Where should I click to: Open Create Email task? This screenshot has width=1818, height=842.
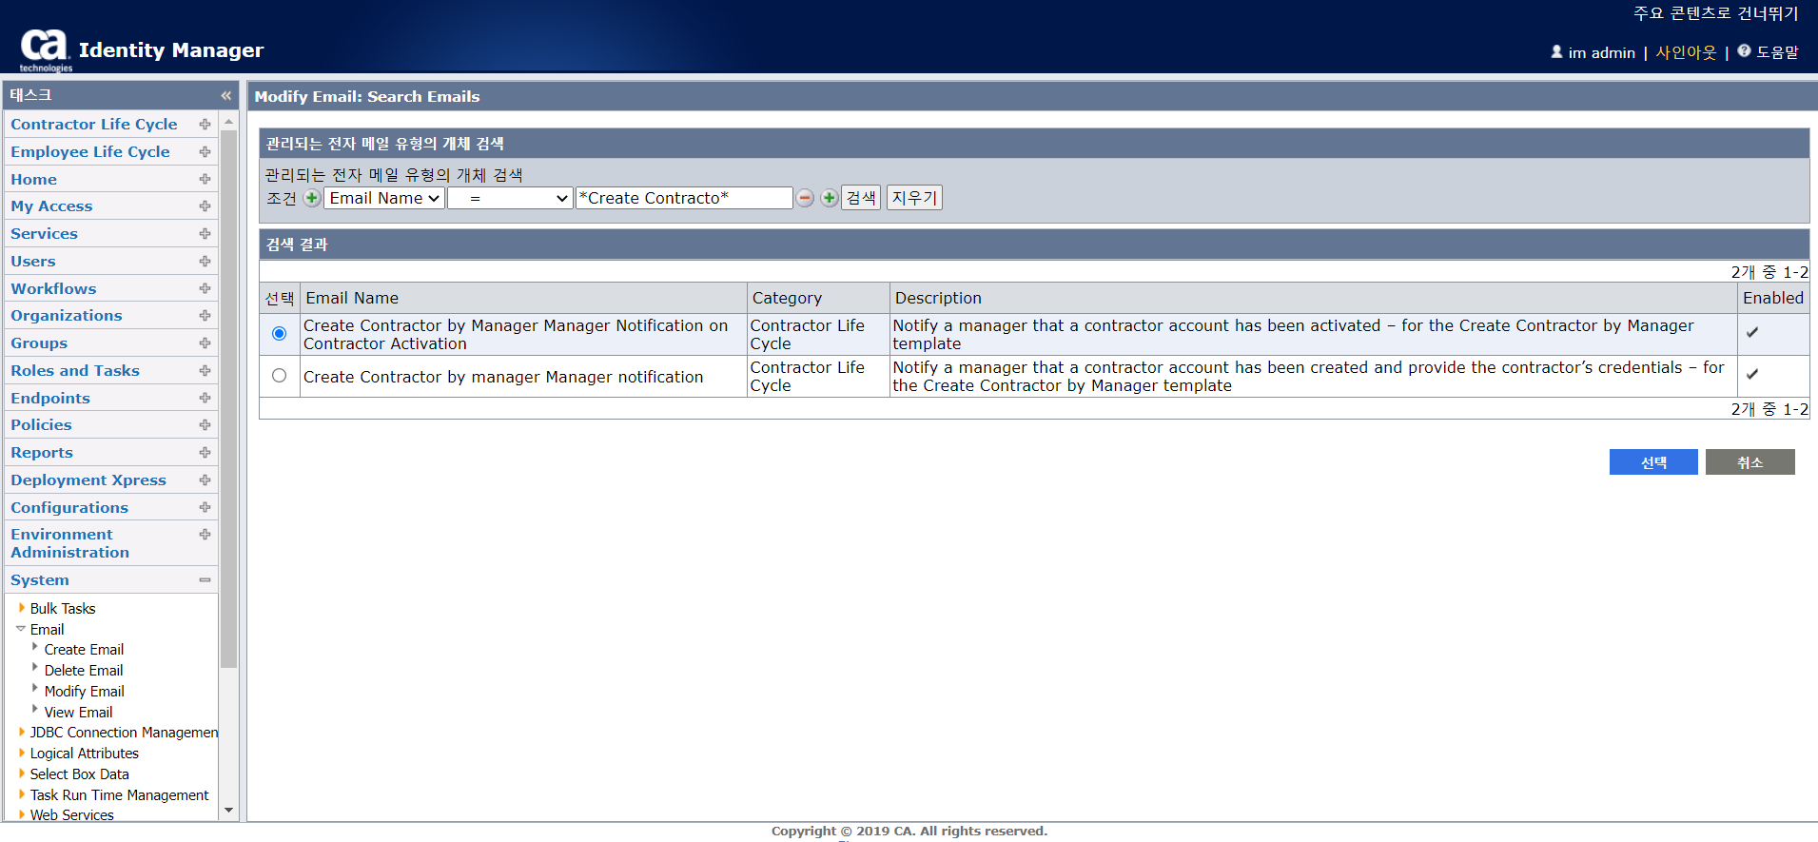click(x=84, y=650)
